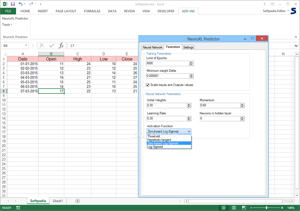Viewport: 300px width, 211px height.
Task: Increase Neurons in hidden layer spinner
Action: pyautogui.click(x=242, y=117)
